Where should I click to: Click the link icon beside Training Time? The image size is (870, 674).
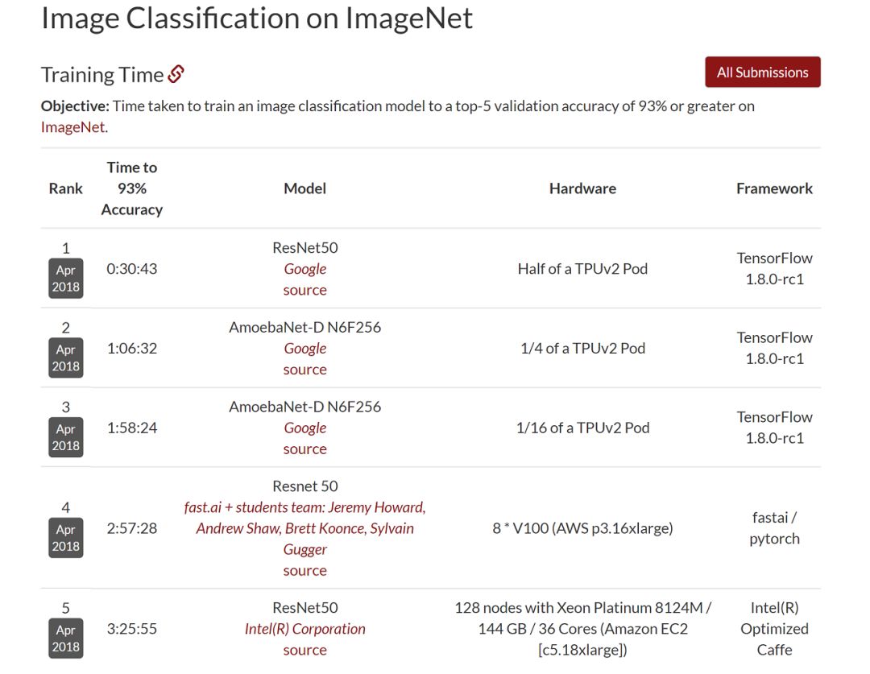(176, 75)
